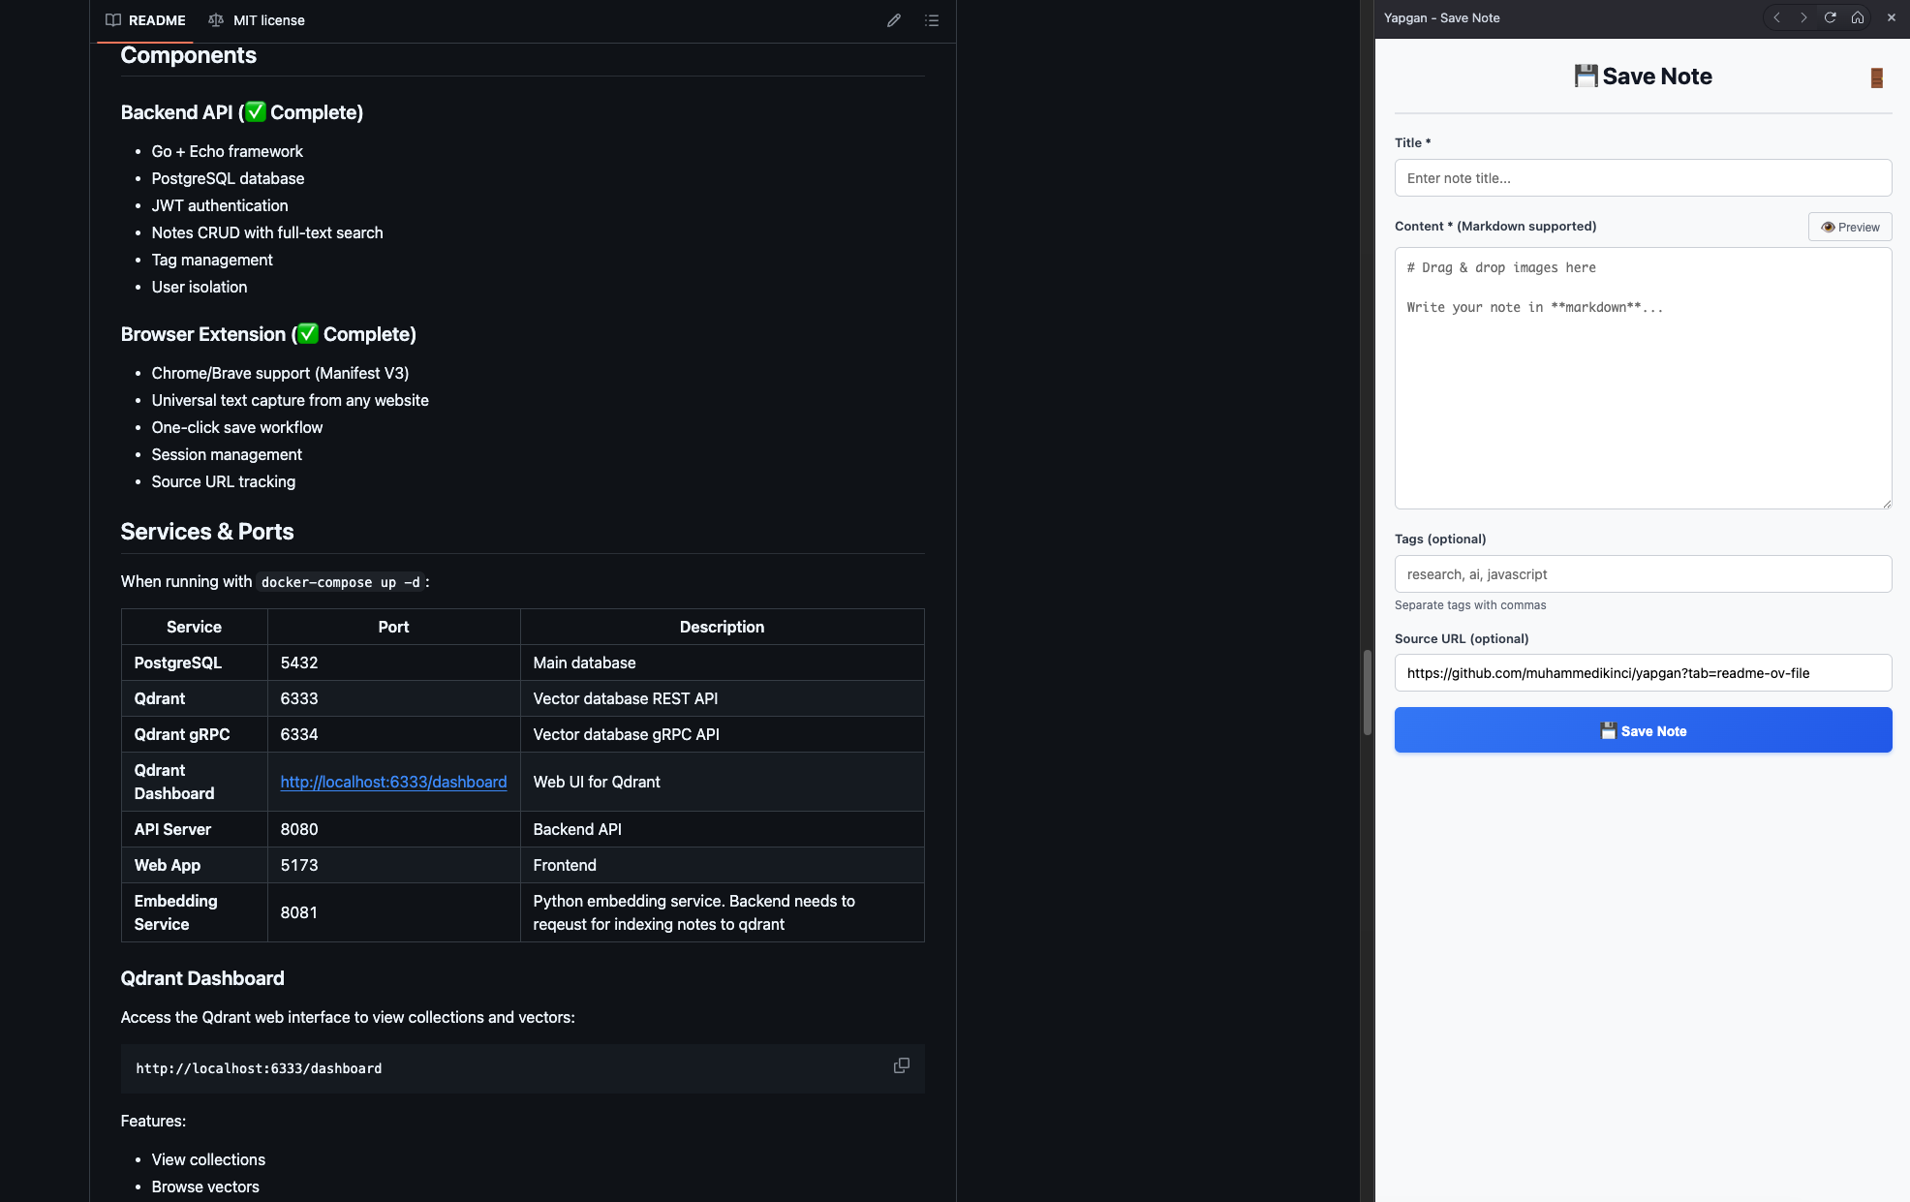Open the localhost:6333/dashboard link
This screenshot has width=1910, height=1202.
[393, 782]
